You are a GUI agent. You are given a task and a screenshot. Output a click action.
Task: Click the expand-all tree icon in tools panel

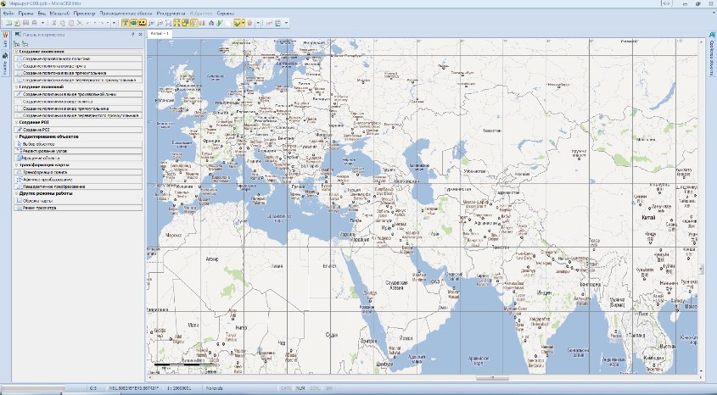pos(16,44)
